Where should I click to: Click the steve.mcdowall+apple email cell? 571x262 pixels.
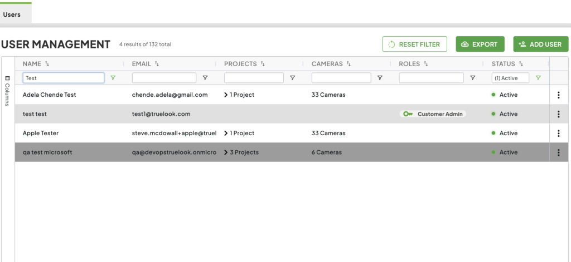[174, 134]
